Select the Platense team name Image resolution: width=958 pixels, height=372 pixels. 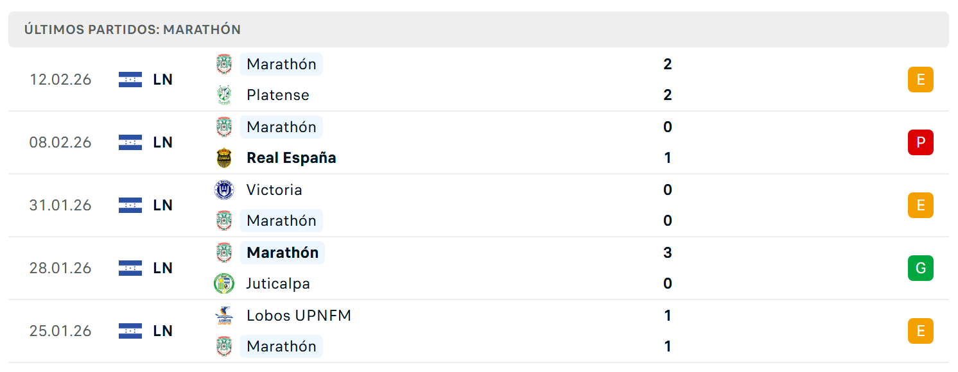[277, 95]
